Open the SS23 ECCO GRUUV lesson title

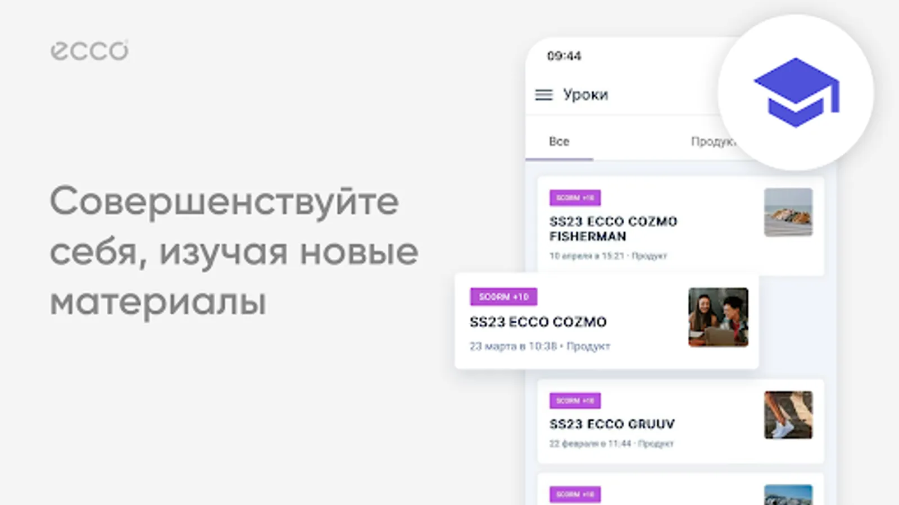point(612,424)
